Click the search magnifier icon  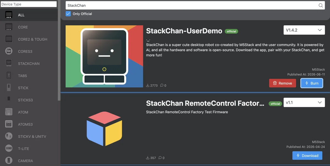tap(321, 6)
